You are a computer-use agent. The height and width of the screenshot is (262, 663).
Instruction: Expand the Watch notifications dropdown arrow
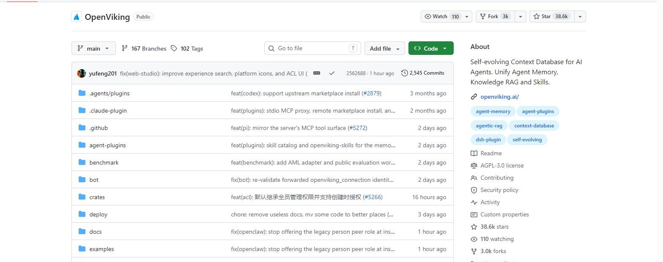point(467,16)
